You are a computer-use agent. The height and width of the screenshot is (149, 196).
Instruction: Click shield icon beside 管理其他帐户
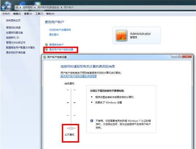pos(46,45)
